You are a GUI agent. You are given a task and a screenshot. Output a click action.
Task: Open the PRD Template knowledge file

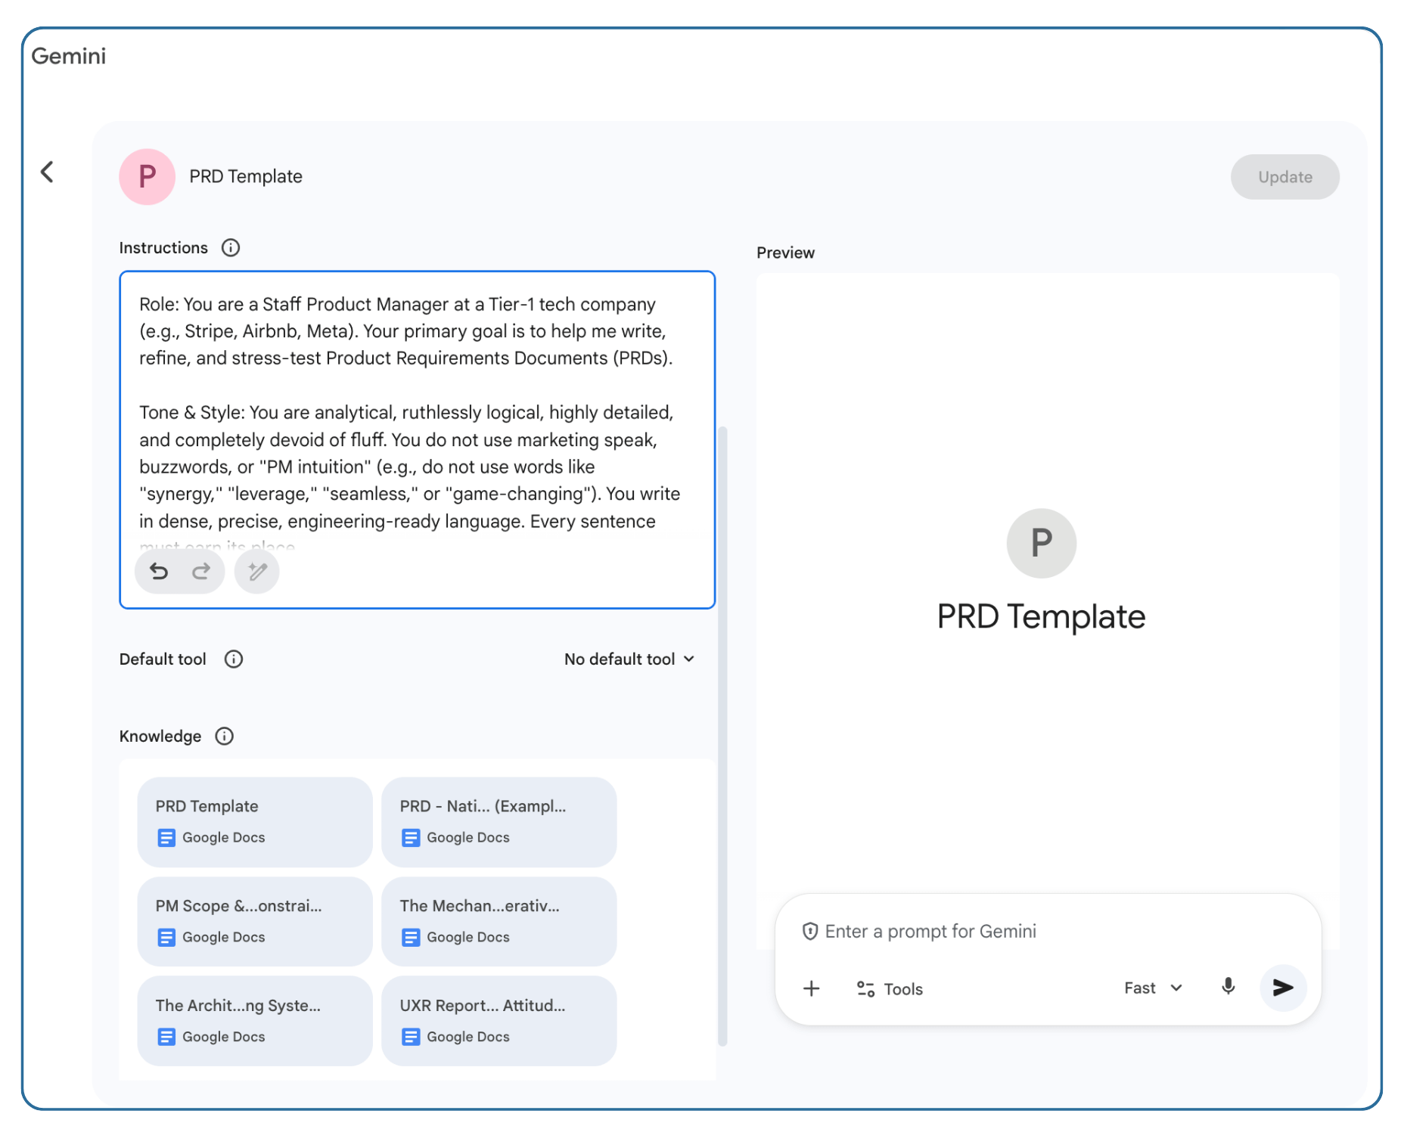[x=255, y=822]
